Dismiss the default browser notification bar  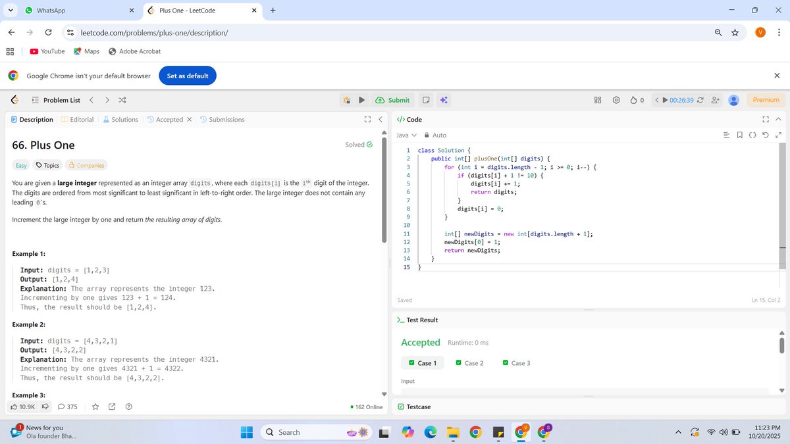[777, 76]
